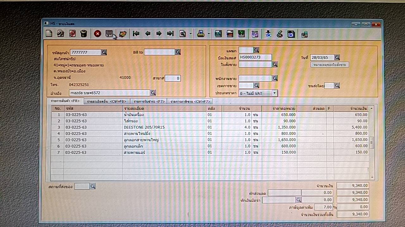Open the shipped-by lookup magnifier
The height and width of the screenshot is (227, 405).
(337, 85)
